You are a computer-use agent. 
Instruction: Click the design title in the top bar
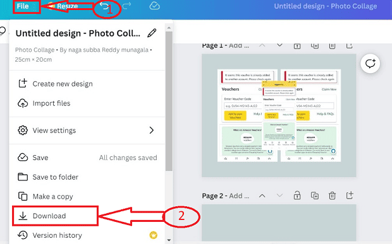326,6
